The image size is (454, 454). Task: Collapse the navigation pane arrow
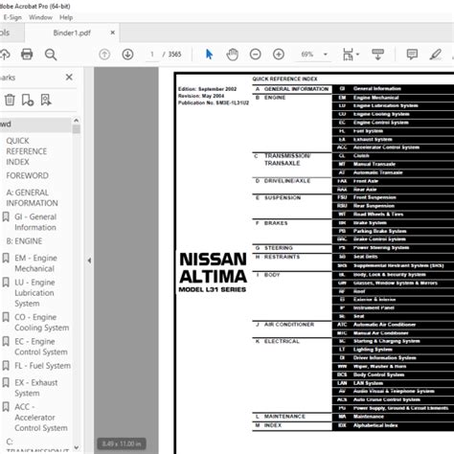click(89, 261)
